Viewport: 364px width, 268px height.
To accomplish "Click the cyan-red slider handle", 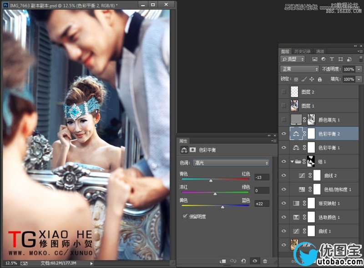I will pos(211,180).
